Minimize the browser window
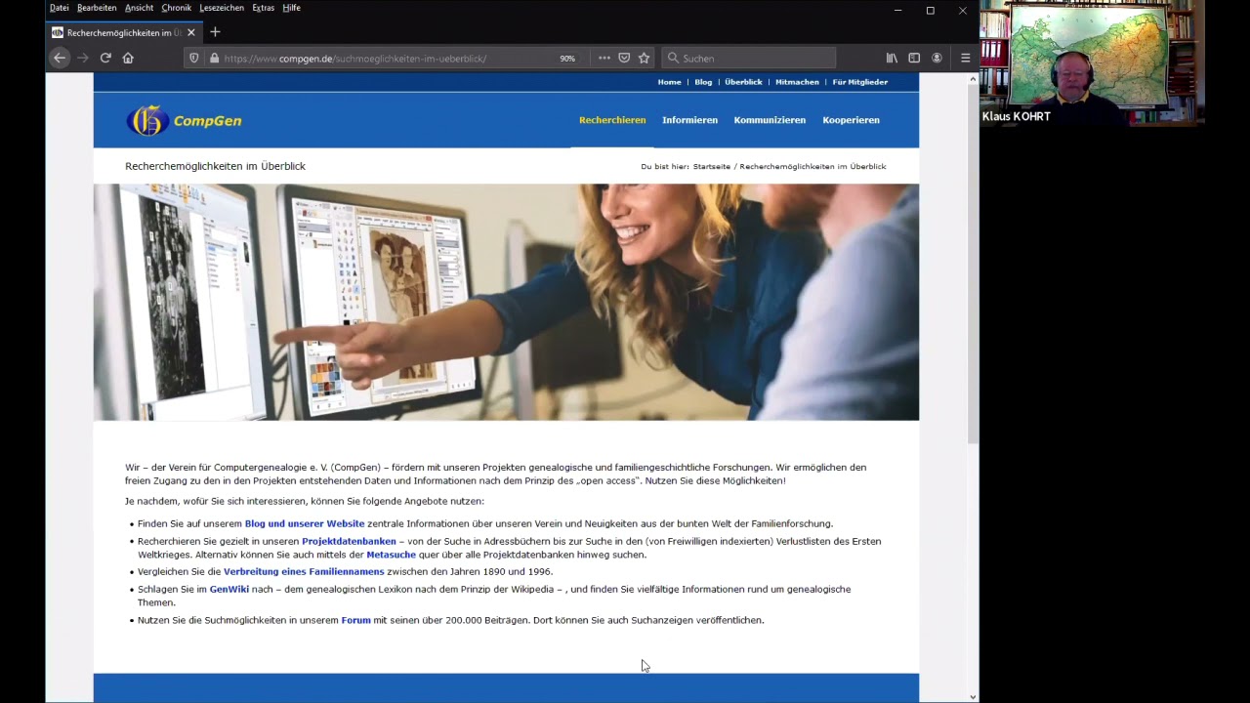The width and height of the screenshot is (1250, 703). [897, 11]
